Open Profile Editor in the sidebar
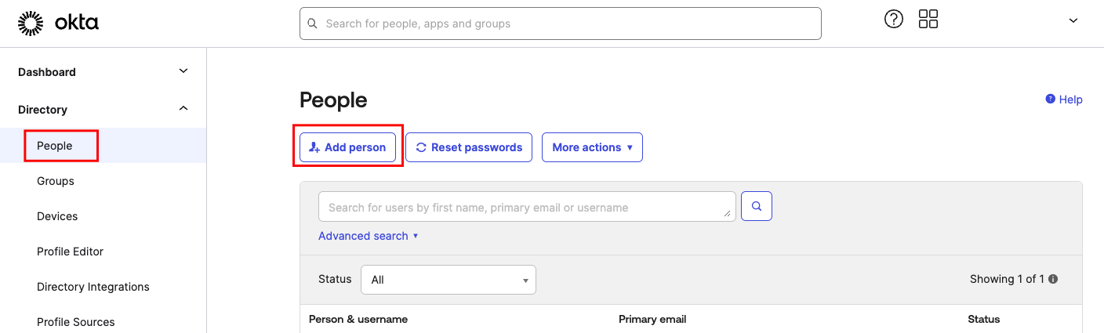 [x=71, y=252]
